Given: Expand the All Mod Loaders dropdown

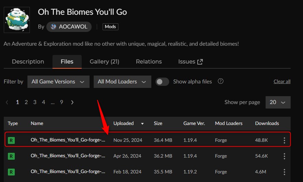Looking at the screenshot, I should coord(122,82).
